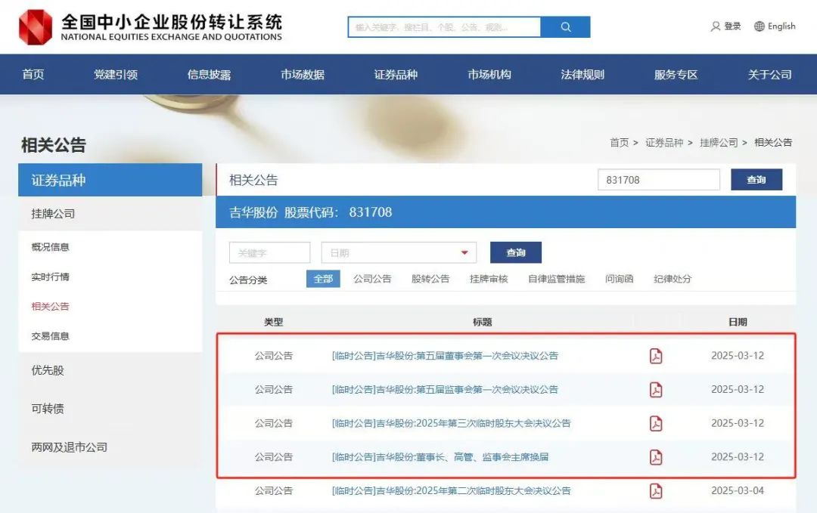Open link 董事长、高管、监事会主席换届

pos(440,457)
